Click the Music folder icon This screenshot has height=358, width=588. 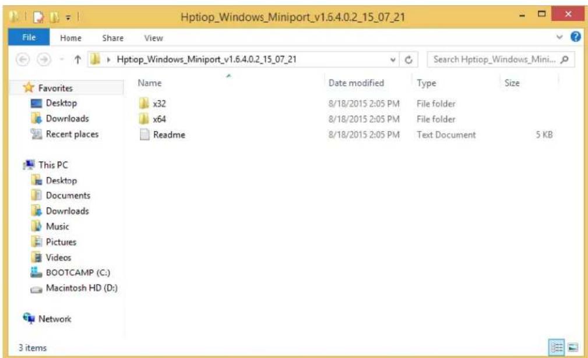[36, 226]
